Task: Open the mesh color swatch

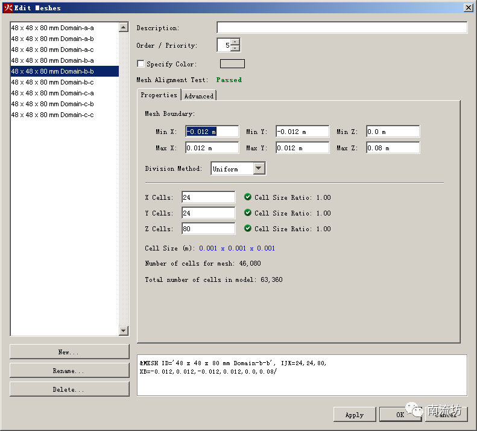Action: point(232,64)
